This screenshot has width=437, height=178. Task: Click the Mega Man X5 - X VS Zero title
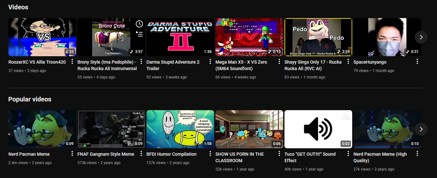coord(241,65)
